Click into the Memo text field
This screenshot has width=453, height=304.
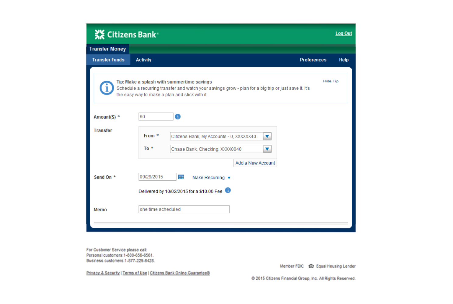pyautogui.click(x=184, y=209)
